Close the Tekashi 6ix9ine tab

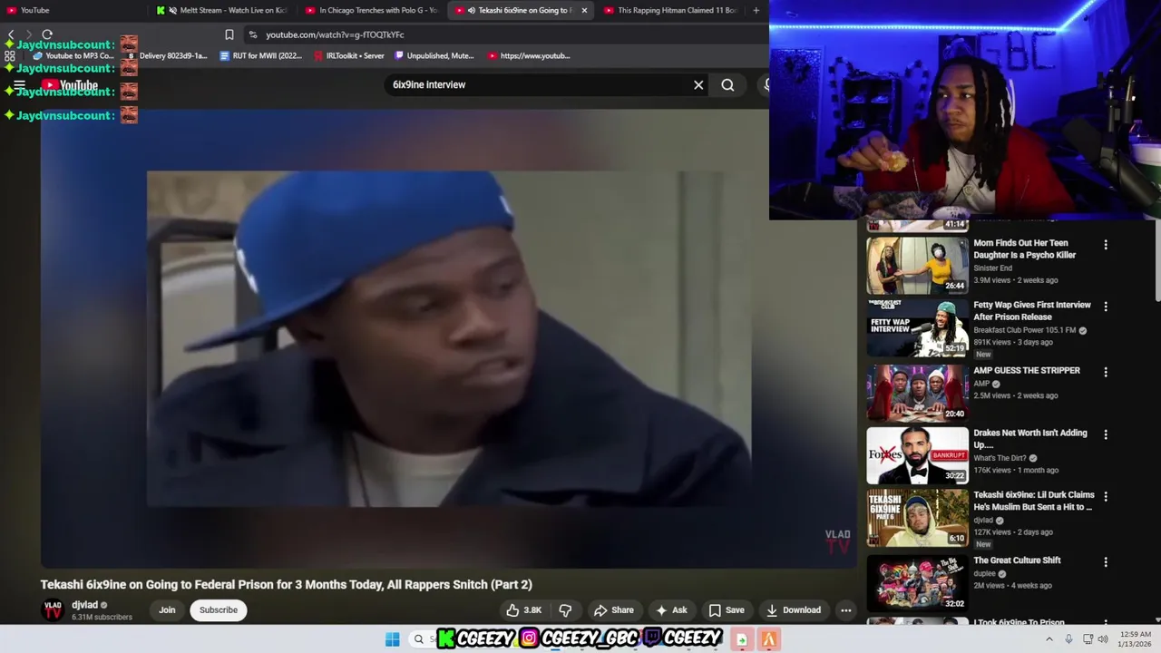tap(584, 10)
